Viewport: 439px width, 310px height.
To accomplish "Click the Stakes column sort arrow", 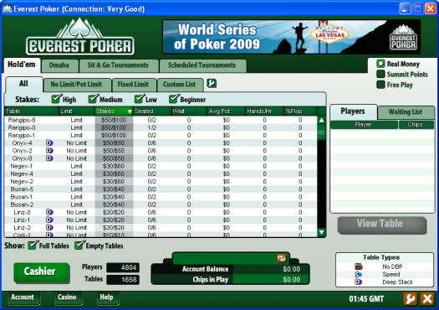I will (130, 111).
